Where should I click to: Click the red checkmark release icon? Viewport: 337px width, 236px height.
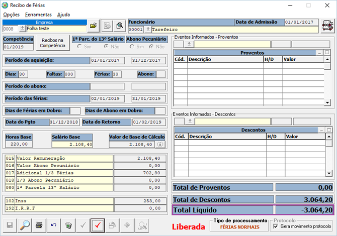click(98, 225)
